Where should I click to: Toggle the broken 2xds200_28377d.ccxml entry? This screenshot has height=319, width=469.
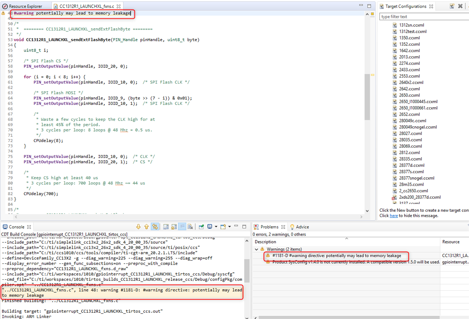click(x=394, y=197)
